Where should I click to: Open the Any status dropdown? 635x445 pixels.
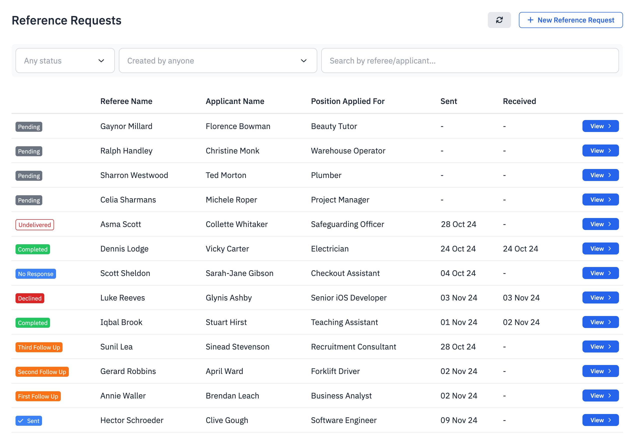pos(65,60)
